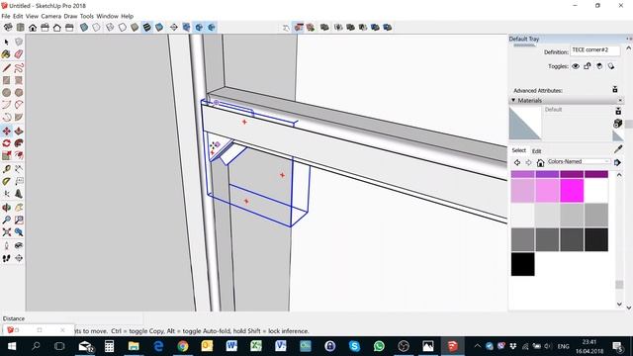Select the Eraser tool
The image size is (633, 356).
coord(19,54)
